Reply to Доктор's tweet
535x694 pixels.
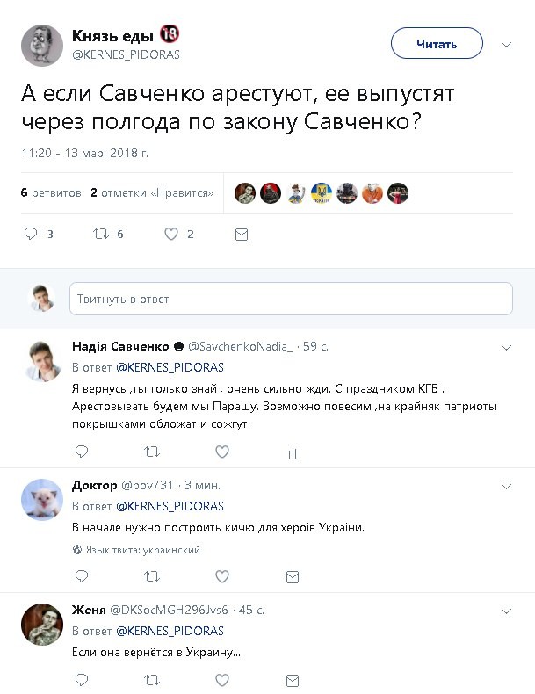point(82,576)
